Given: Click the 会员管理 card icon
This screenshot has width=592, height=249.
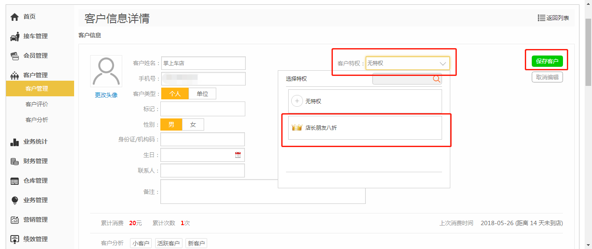Looking at the screenshot, I should 15,56.
